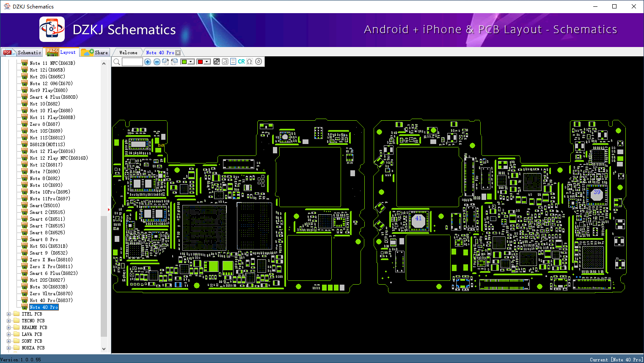The height and width of the screenshot is (363, 644).
Task: Select Hot9 Play(X680) in the list
Action: (49, 90)
